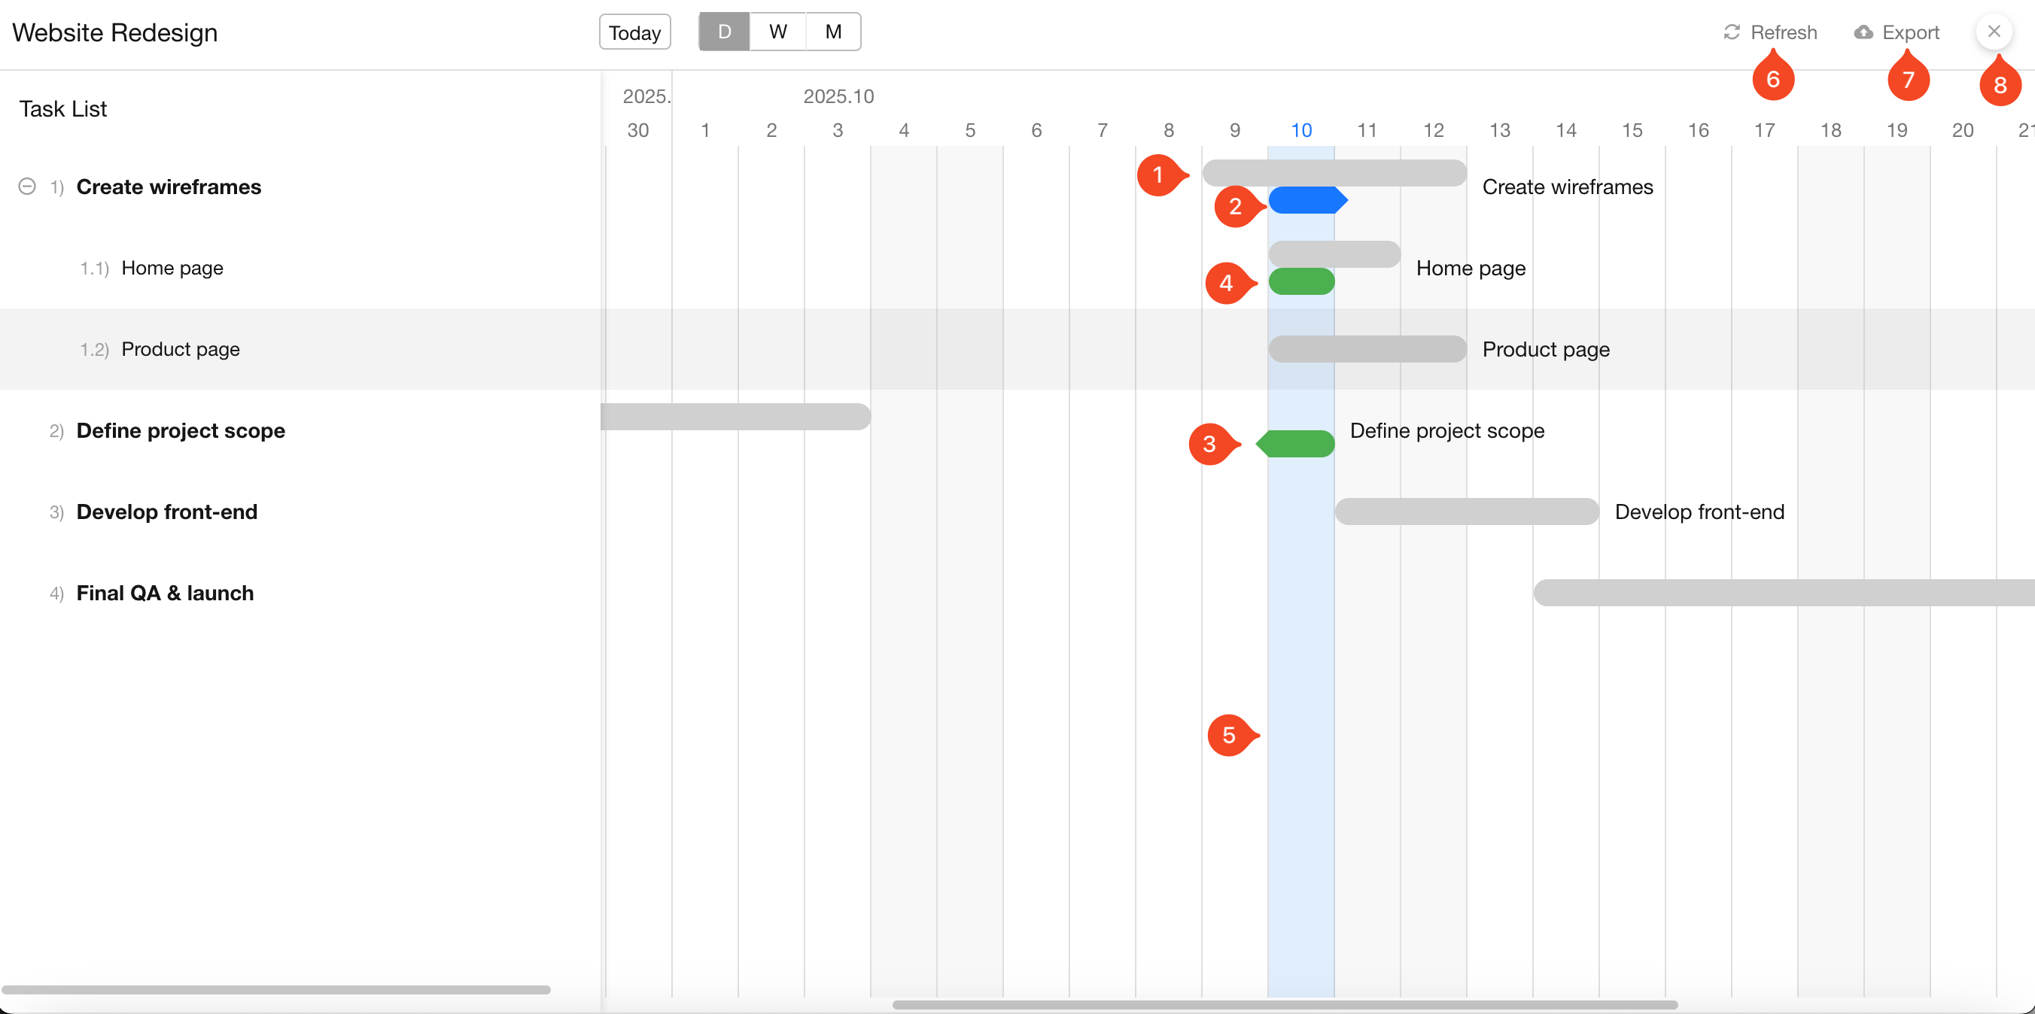Click the gray Develop front-end bar
The height and width of the screenshot is (1014, 2035).
(x=1466, y=512)
